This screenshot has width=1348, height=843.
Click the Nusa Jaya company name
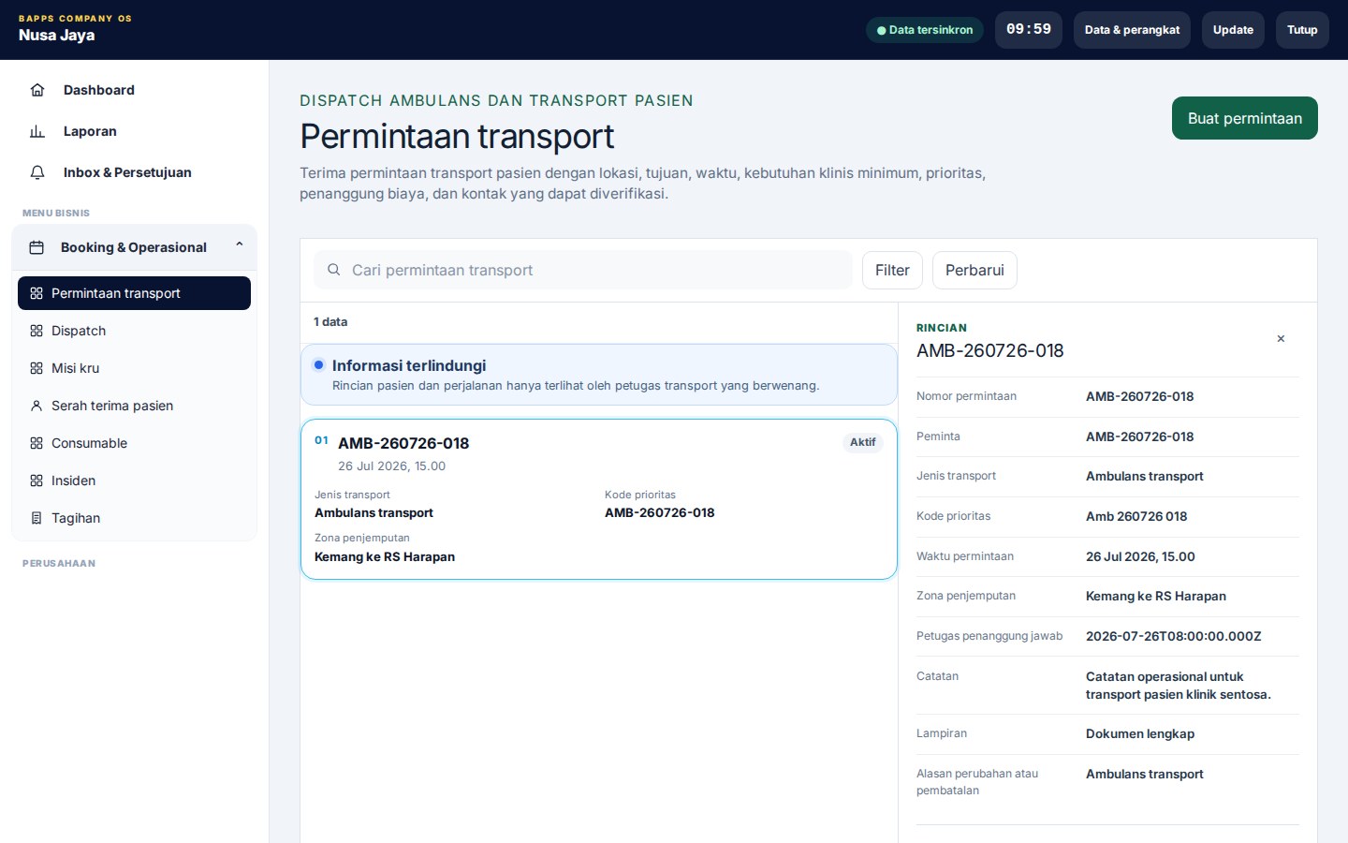[56, 35]
